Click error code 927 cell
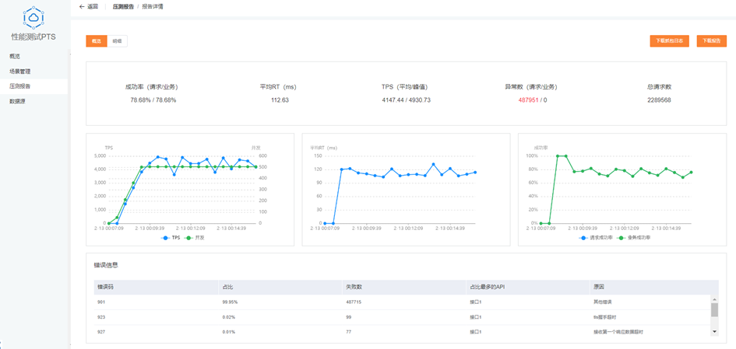The image size is (736, 349). click(101, 332)
